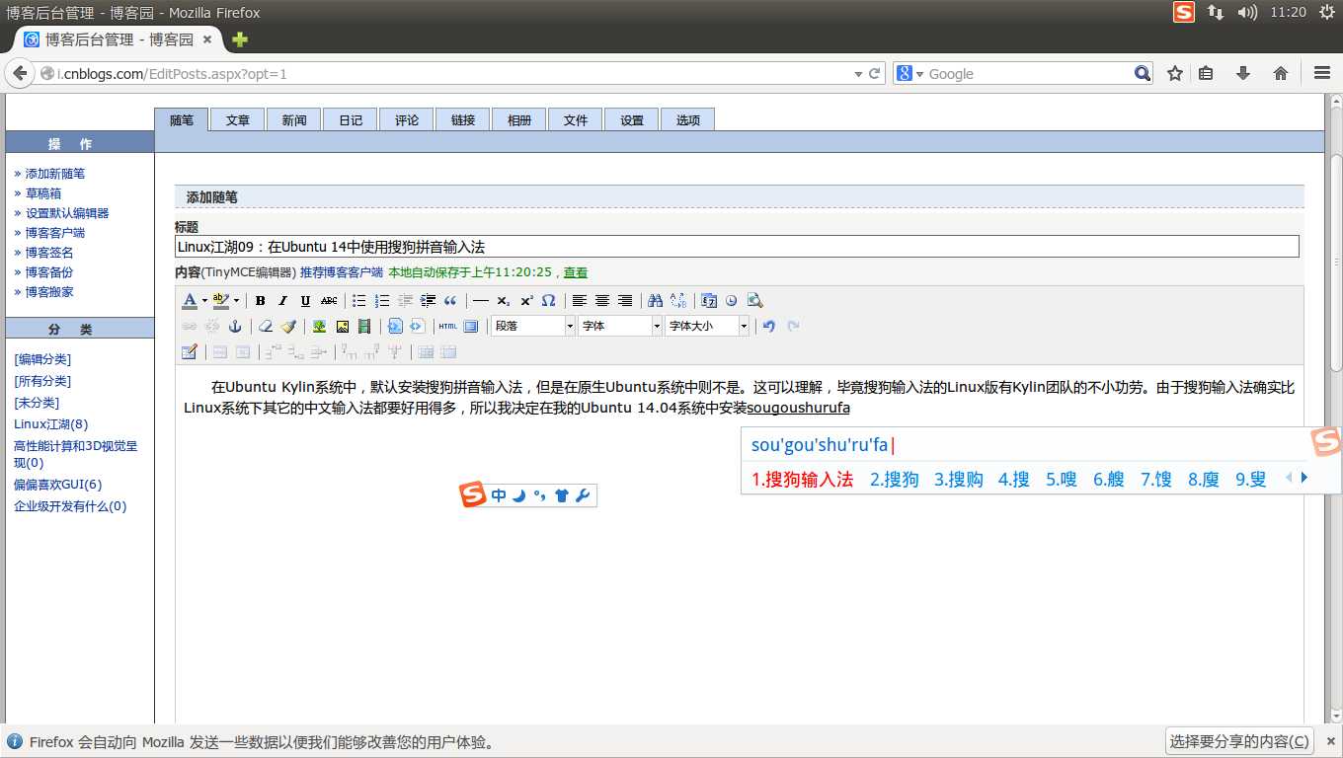Switch to the 文章 tab
The width and height of the screenshot is (1343, 758).
[238, 119]
